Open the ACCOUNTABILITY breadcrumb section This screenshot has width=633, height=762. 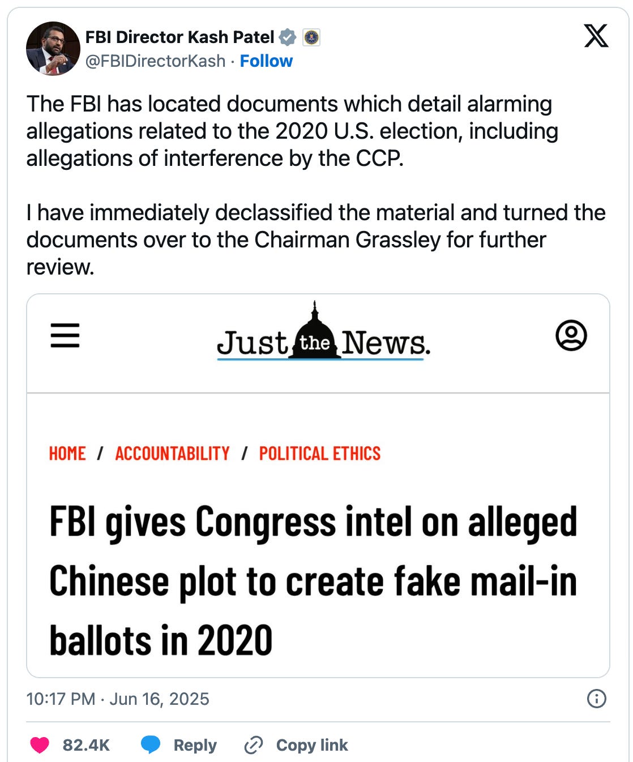pyautogui.click(x=173, y=453)
